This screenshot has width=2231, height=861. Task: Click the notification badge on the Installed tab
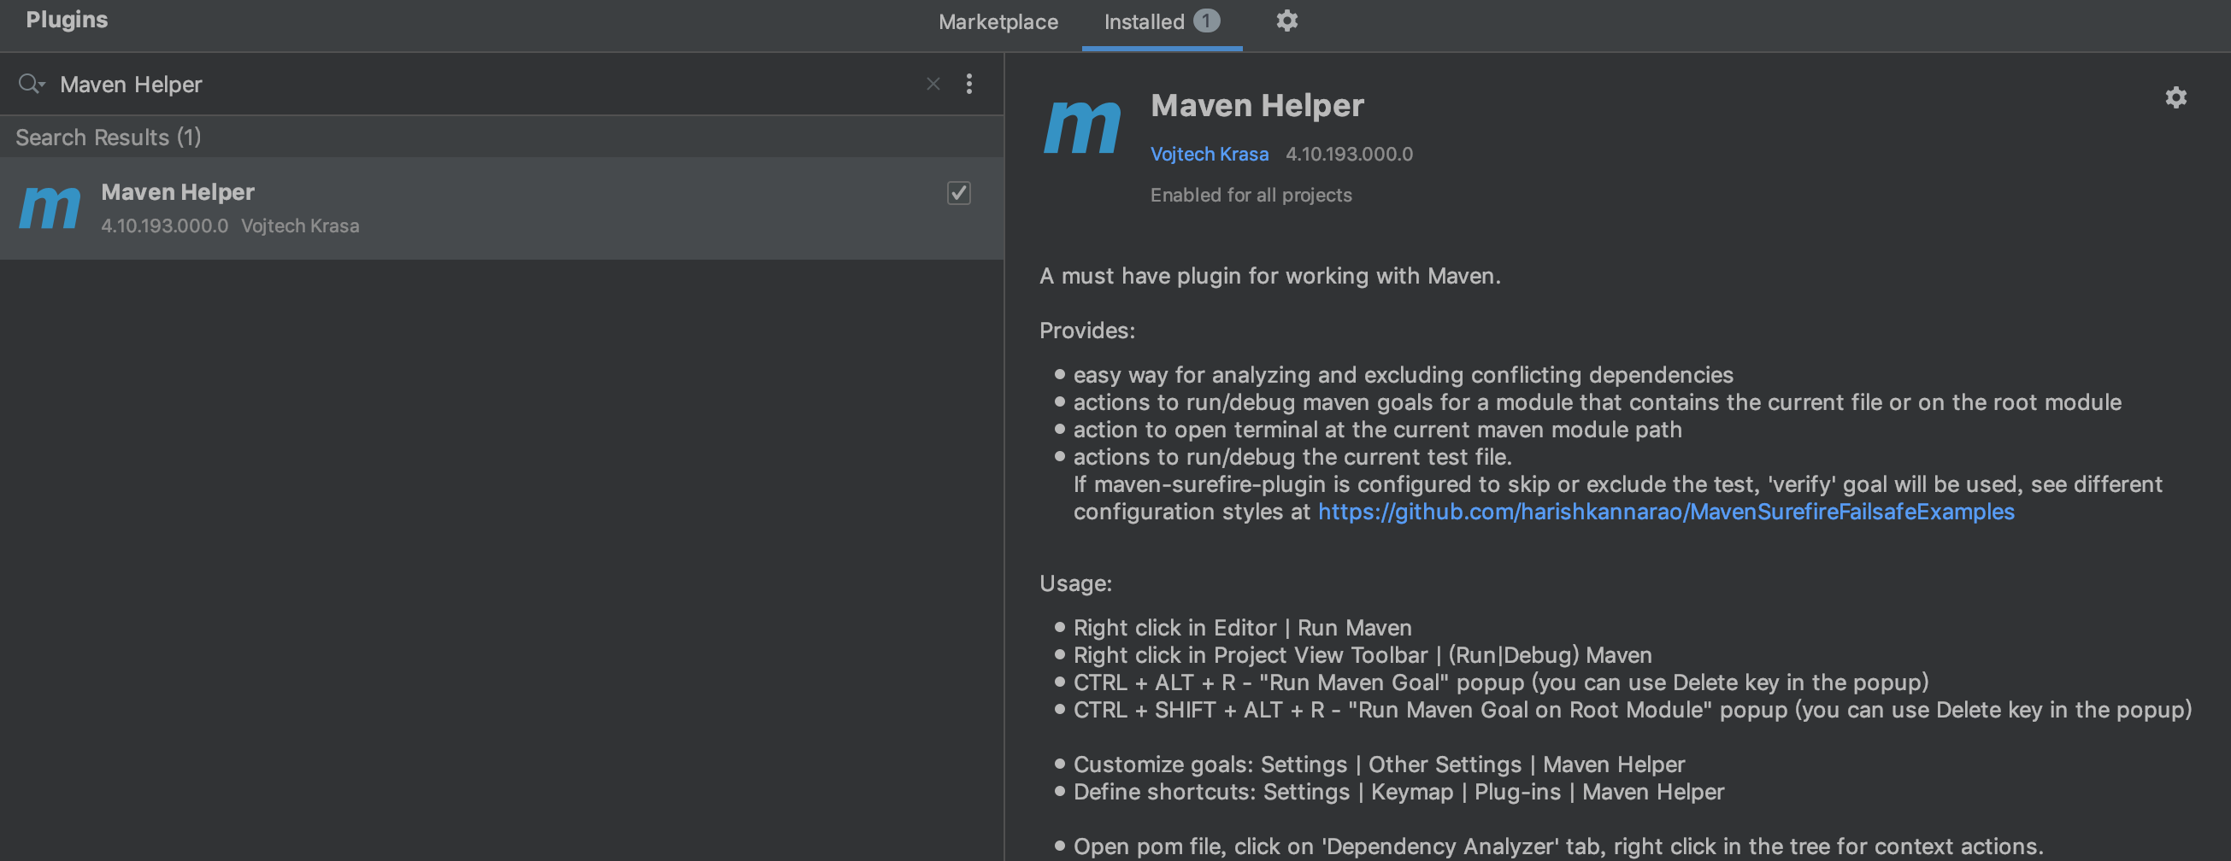click(x=1207, y=21)
